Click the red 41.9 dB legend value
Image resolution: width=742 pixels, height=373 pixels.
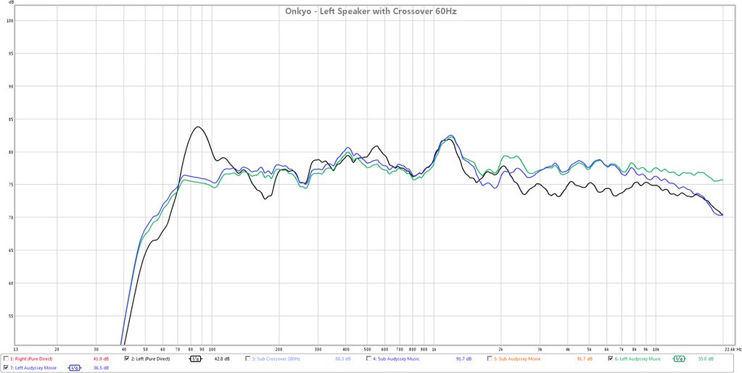point(101,359)
